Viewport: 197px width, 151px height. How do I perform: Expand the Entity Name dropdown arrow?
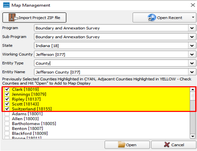(192, 72)
